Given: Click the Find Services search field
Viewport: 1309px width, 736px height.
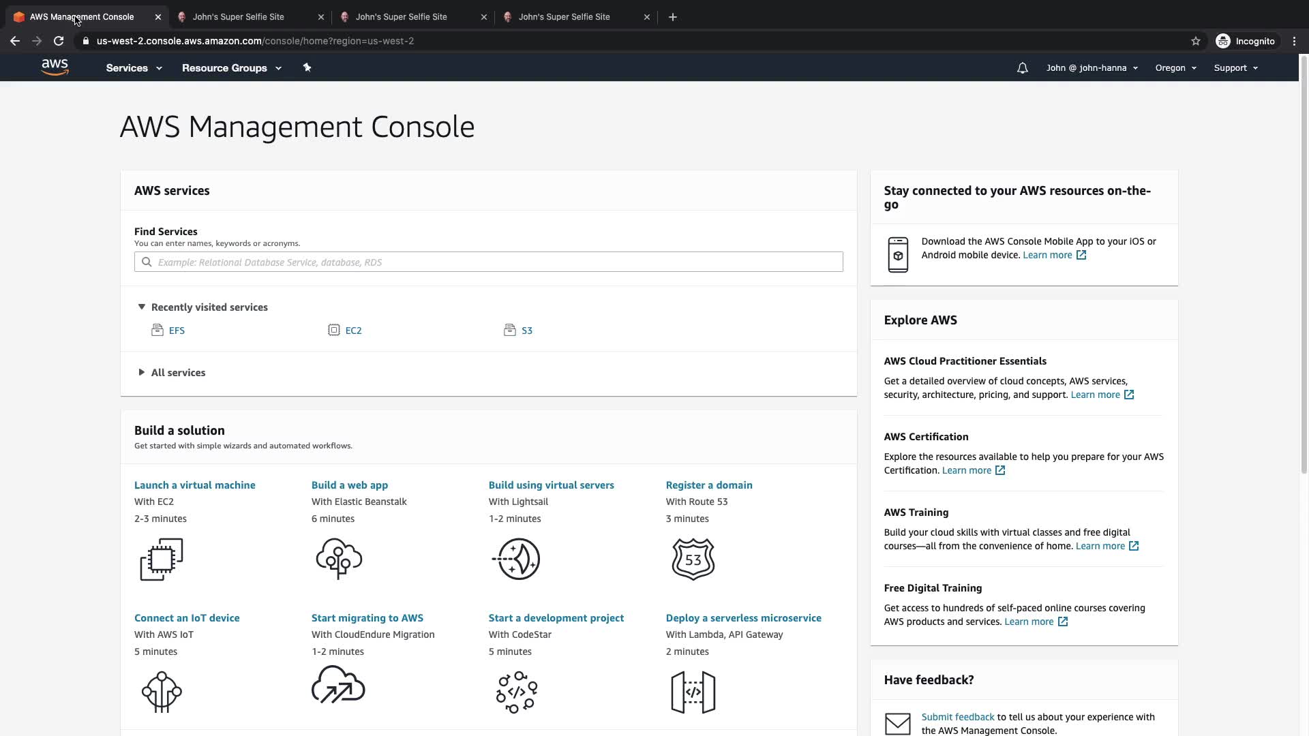Looking at the screenshot, I should 488,262.
